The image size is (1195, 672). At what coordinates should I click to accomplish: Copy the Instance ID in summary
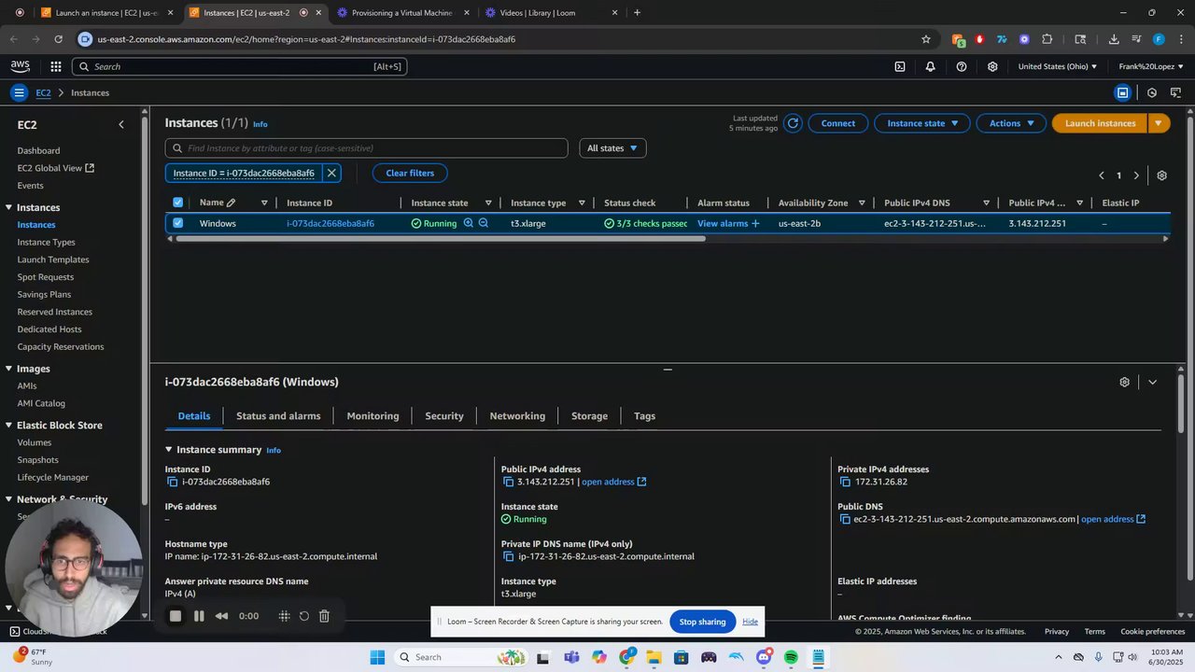(172, 482)
